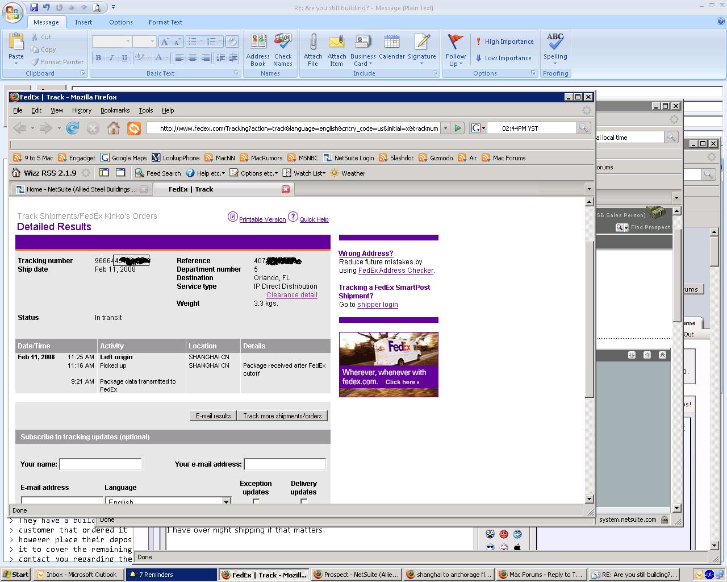Click the Firefox search magnifier icon
The height and width of the screenshot is (582, 727).
(583, 128)
